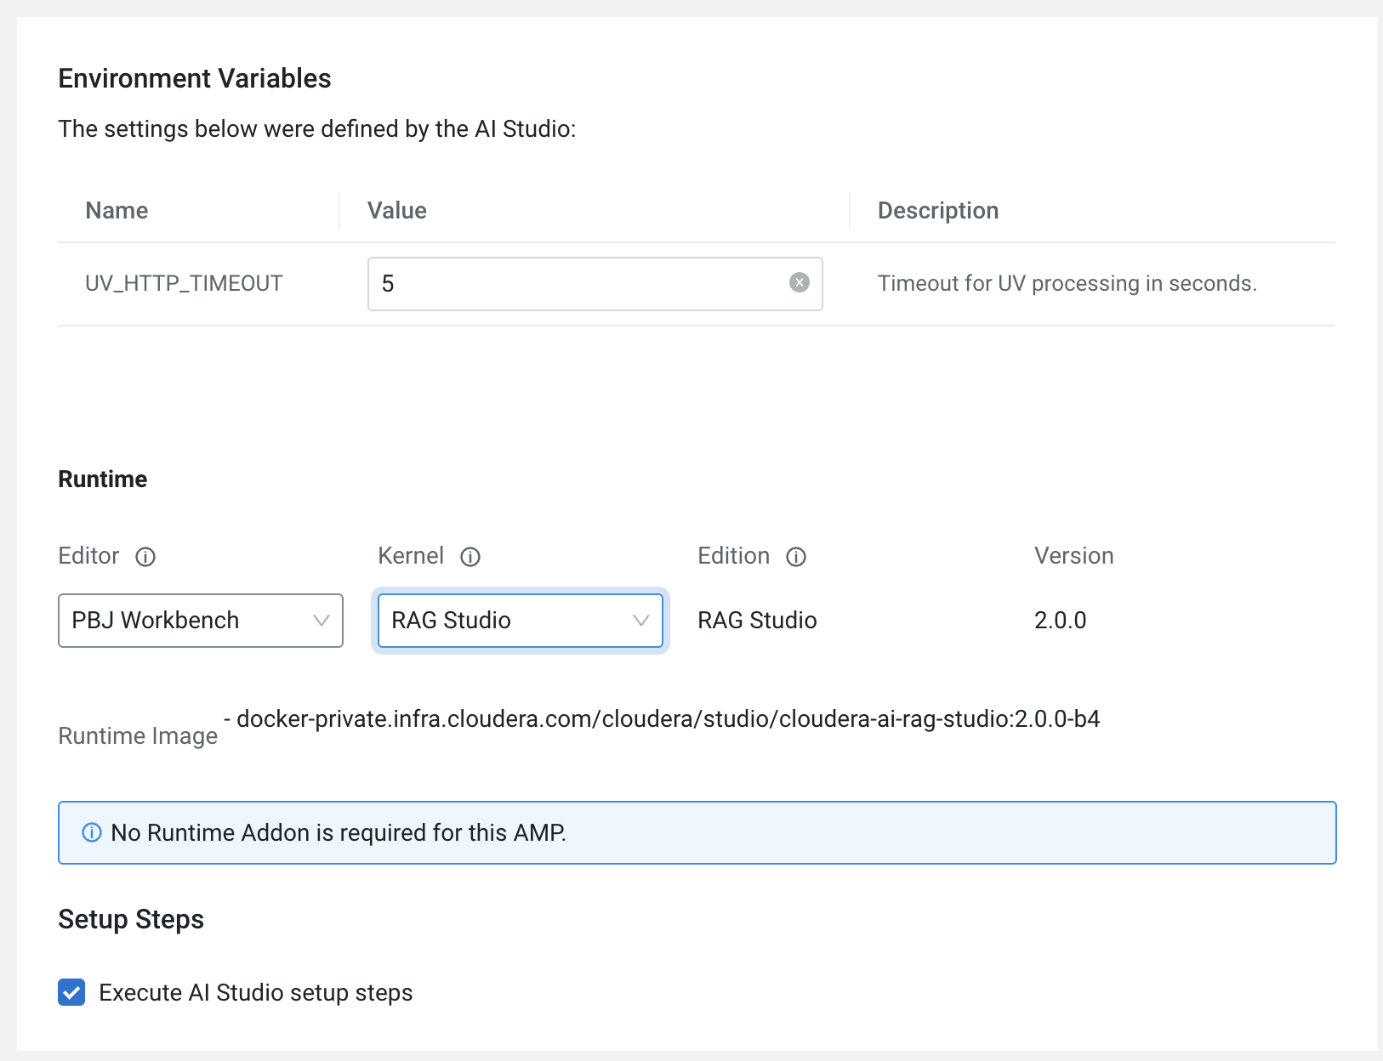1383x1061 pixels.
Task: Click the 2.0.0 version value
Action: coord(1060,621)
